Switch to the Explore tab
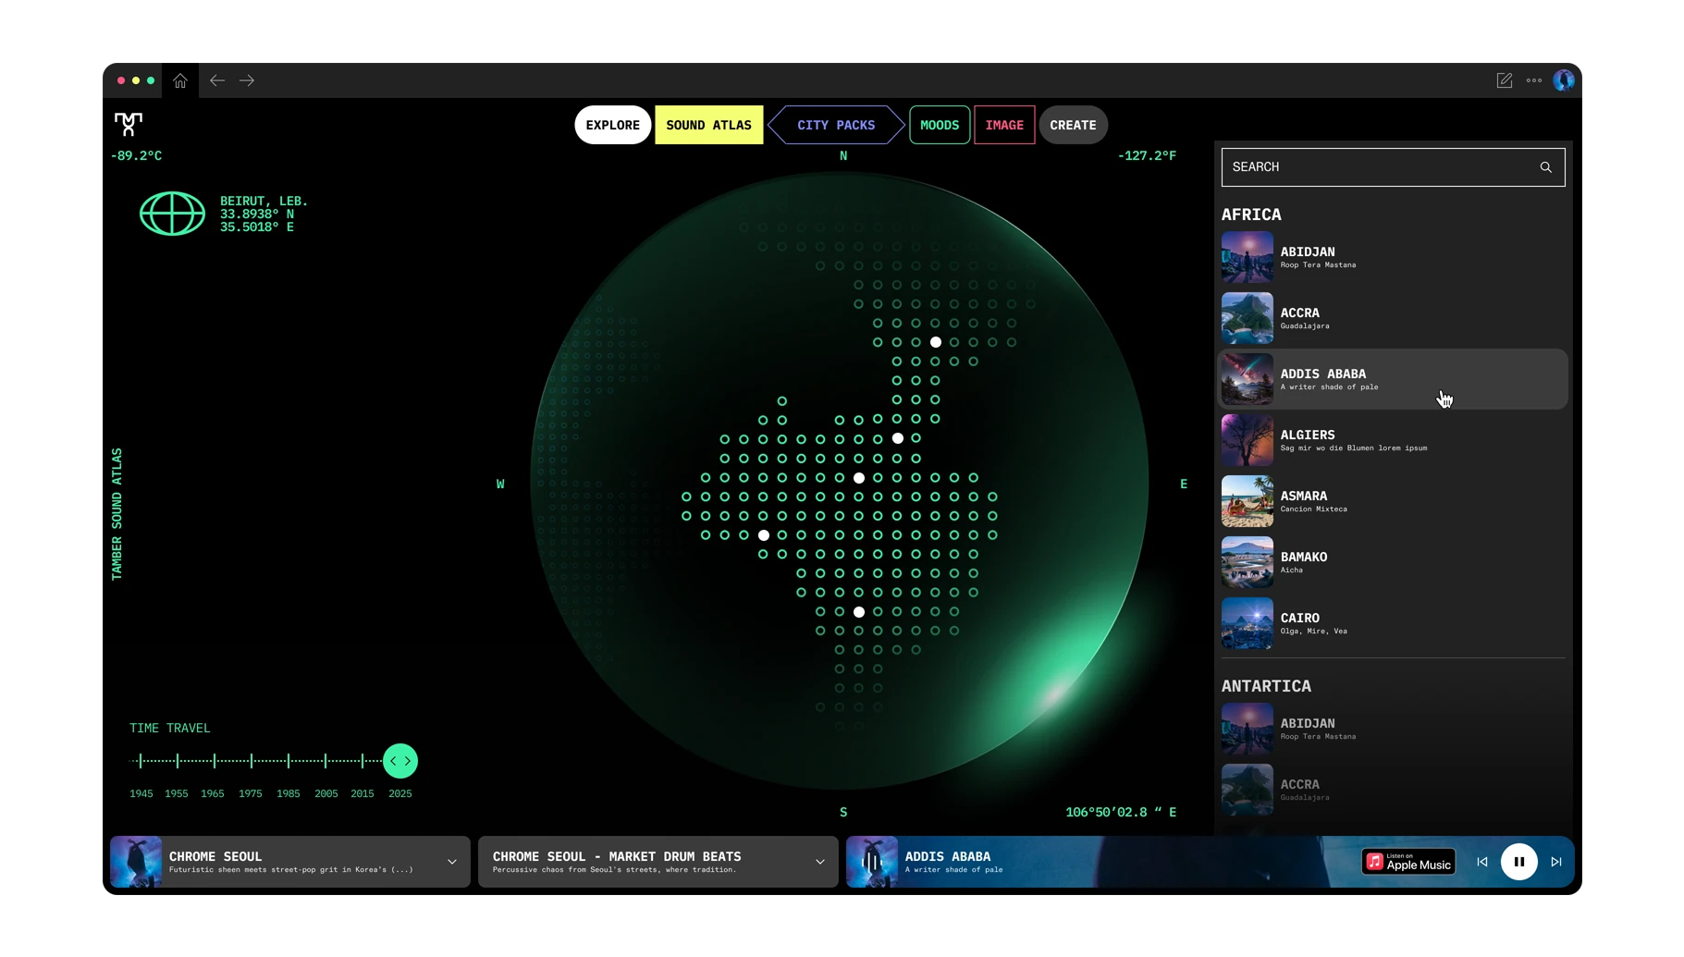The height and width of the screenshot is (957, 1684). point(612,125)
